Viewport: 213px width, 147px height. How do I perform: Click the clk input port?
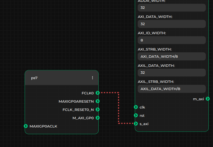coord(136,107)
